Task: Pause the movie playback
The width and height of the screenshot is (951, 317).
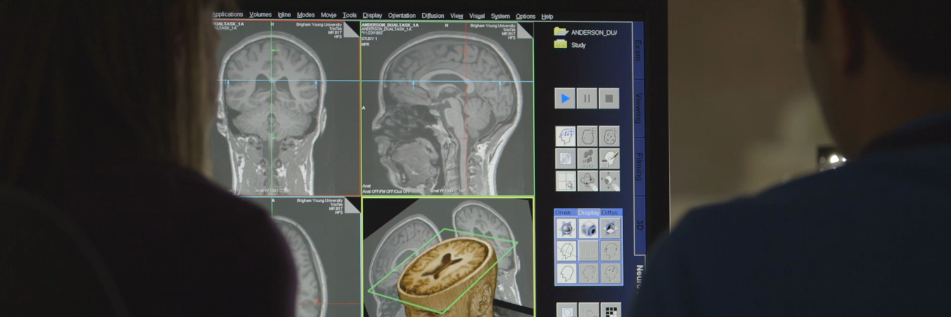Action: click(587, 98)
